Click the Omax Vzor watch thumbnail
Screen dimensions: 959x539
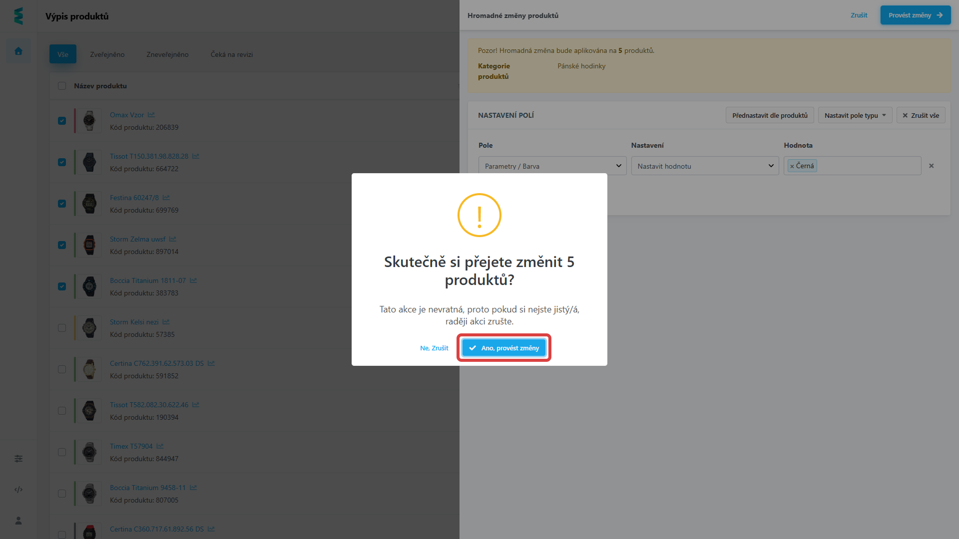tap(89, 121)
